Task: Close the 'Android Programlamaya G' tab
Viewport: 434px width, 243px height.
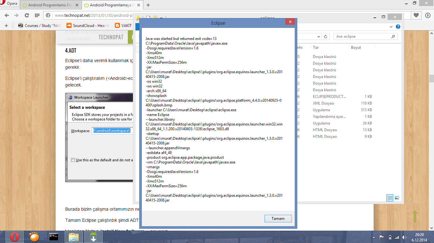Action: 139,5
